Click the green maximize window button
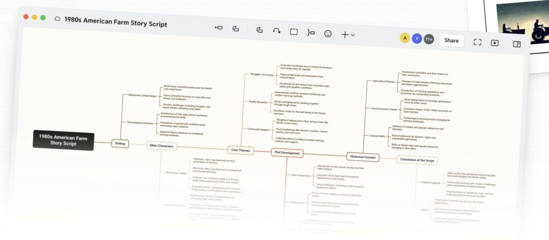The height and width of the screenshot is (240, 549). tap(43, 18)
